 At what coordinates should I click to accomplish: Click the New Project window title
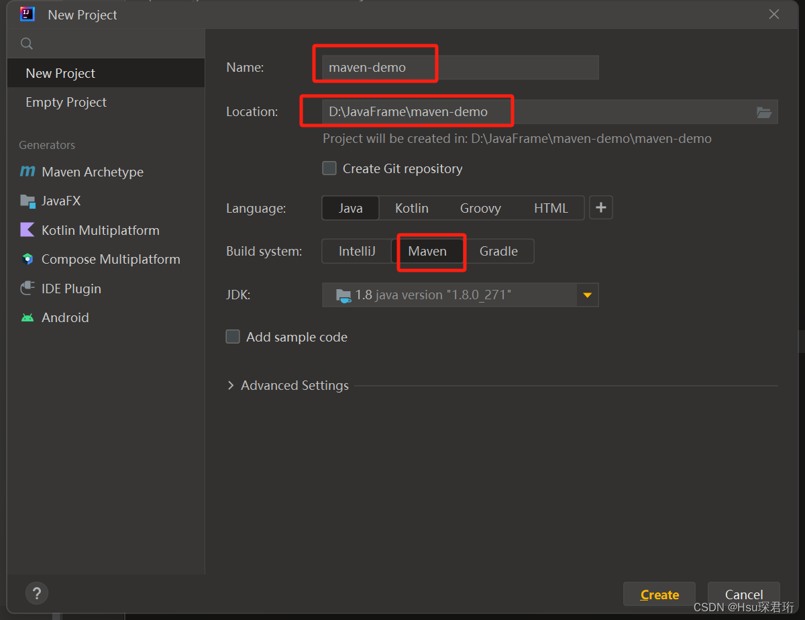pyautogui.click(x=83, y=15)
